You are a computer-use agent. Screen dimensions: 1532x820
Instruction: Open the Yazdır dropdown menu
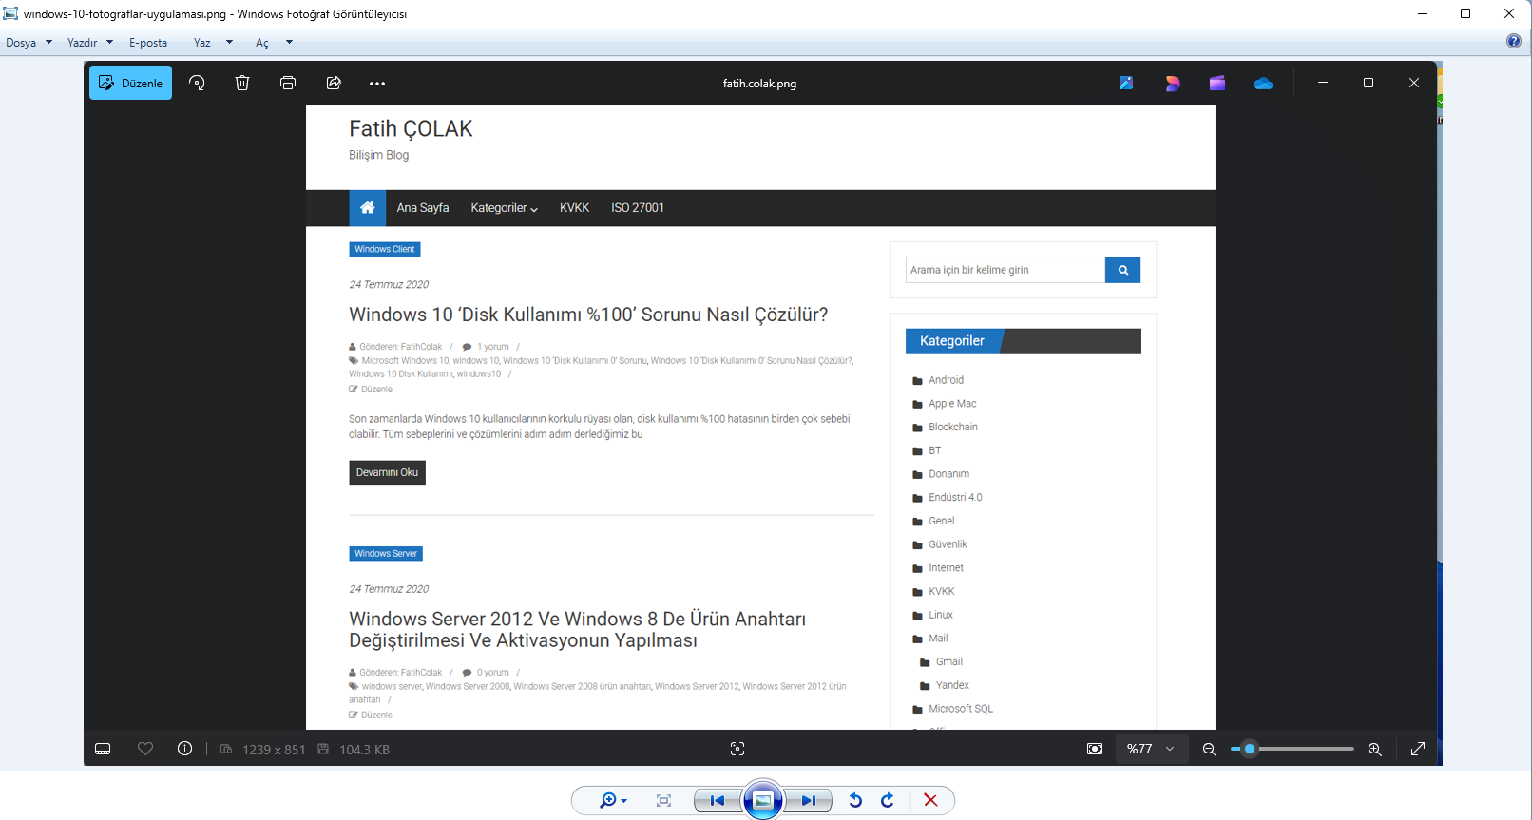[x=89, y=43]
